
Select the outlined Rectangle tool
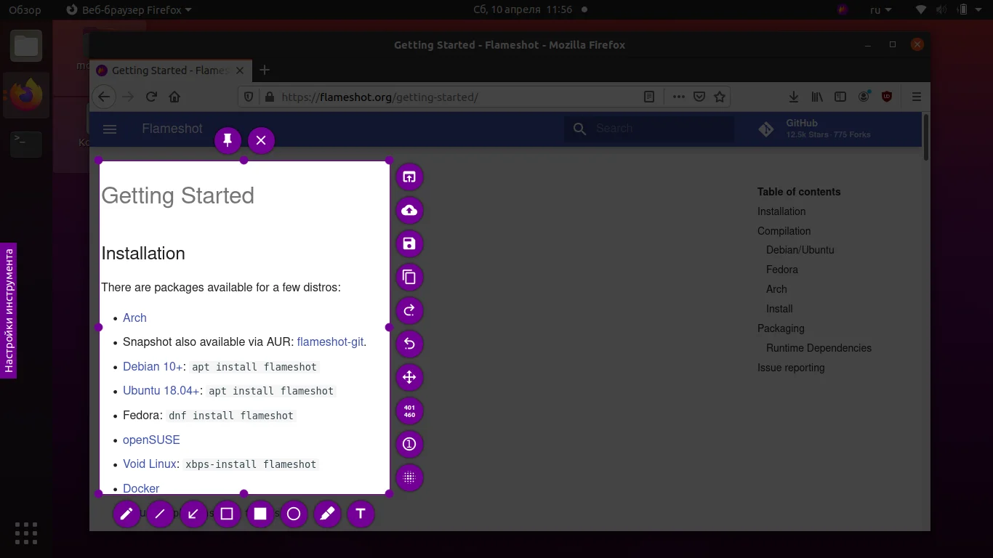click(227, 514)
